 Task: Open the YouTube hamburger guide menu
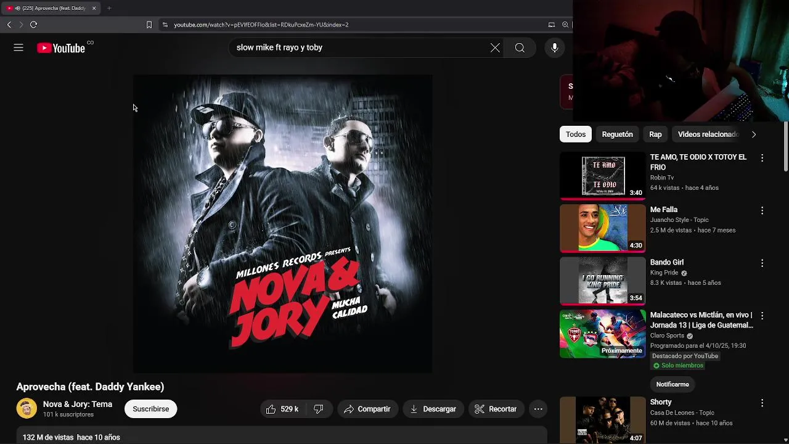coord(18,47)
